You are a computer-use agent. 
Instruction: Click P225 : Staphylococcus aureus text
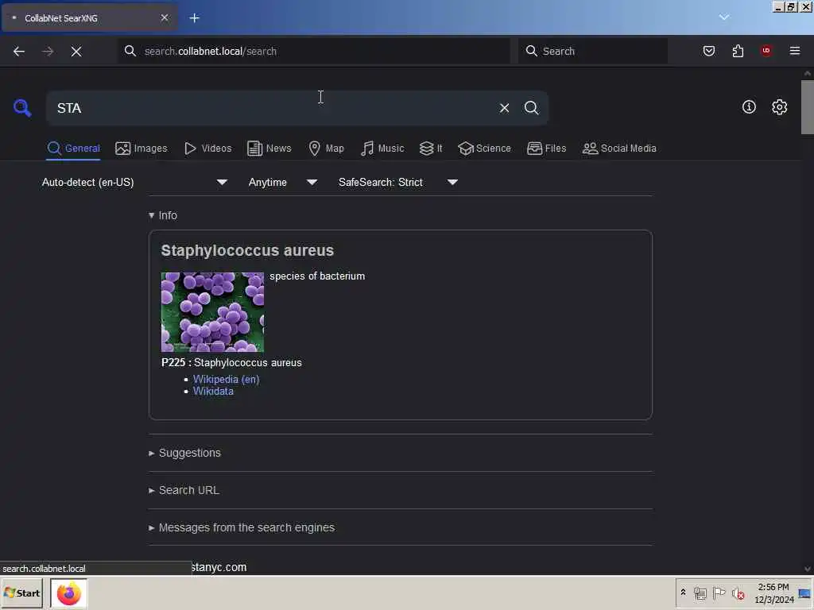point(231,362)
